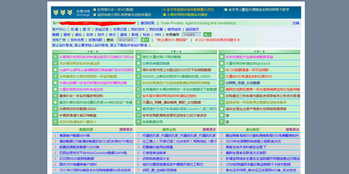This screenshot has height=174, width=349.
Task: Open 我的发布 my posts
Action: point(138,29)
